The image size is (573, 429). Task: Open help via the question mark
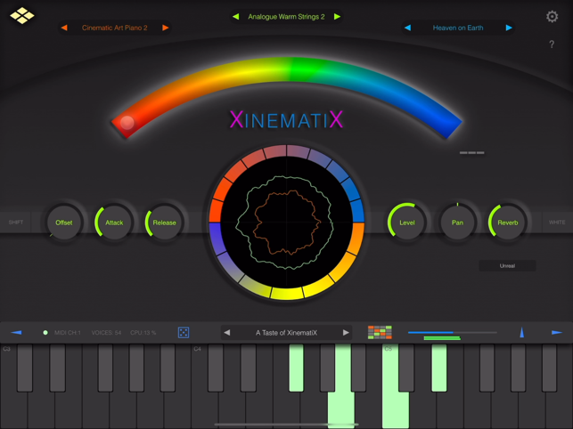tap(552, 45)
